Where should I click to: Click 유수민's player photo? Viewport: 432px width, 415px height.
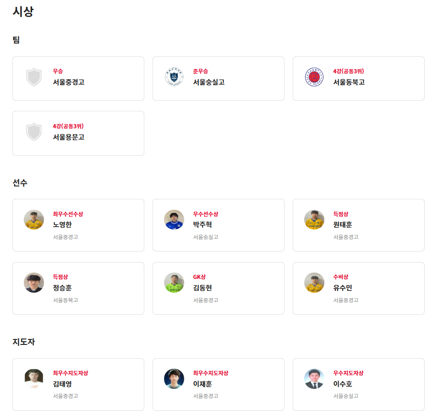click(314, 283)
